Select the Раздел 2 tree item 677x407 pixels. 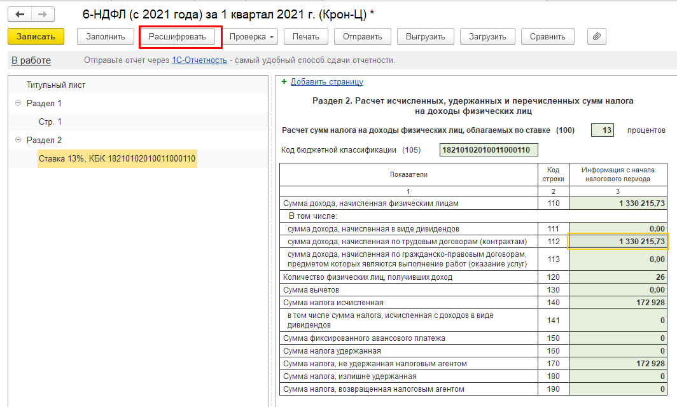44,141
